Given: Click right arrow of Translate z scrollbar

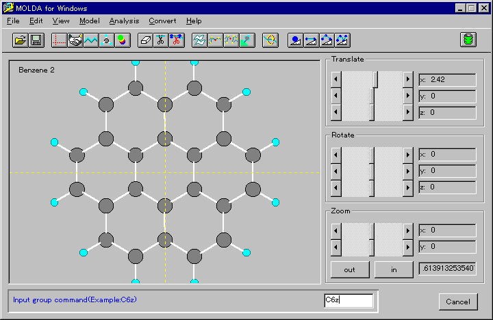Looking at the screenshot, I should coord(408,112).
